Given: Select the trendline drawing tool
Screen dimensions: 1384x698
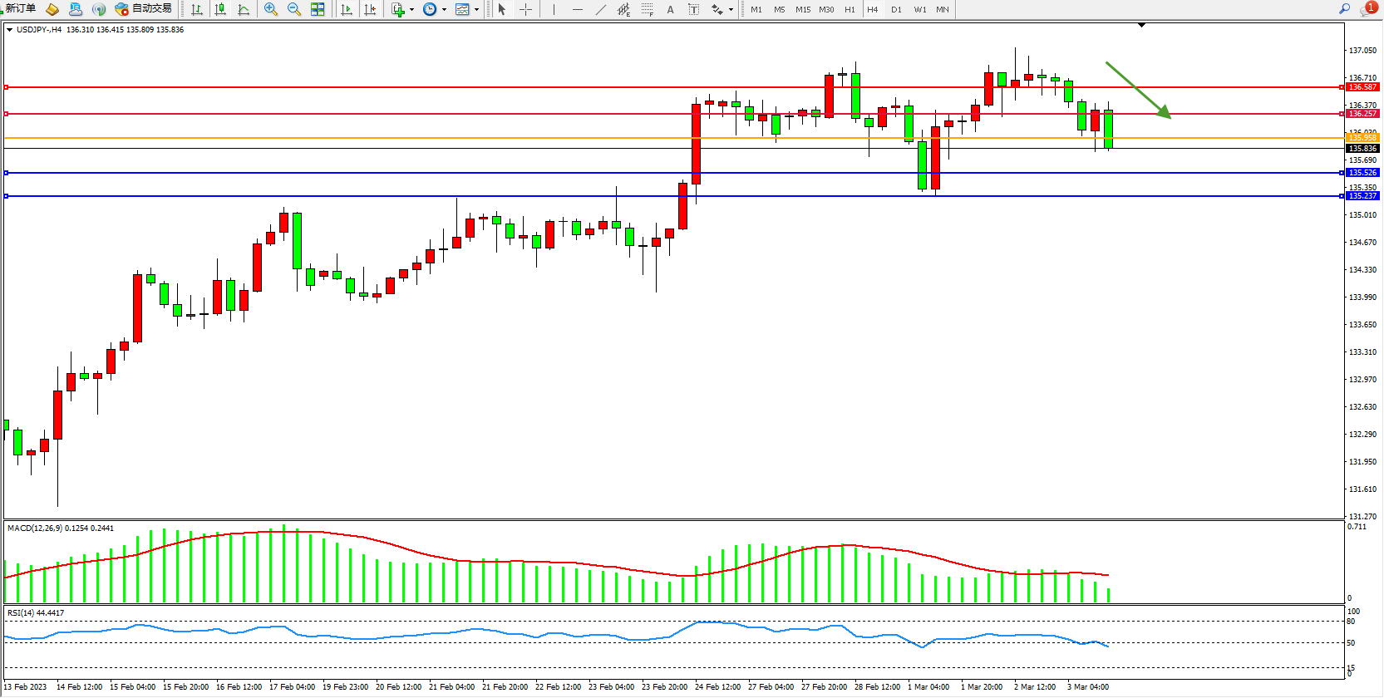Looking at the screenshot, I should (600, 10).
